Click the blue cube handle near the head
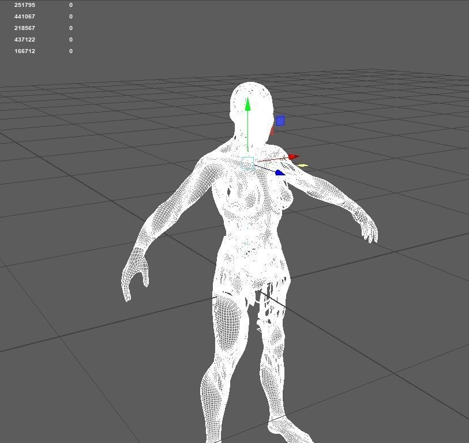 coord(280,121)
